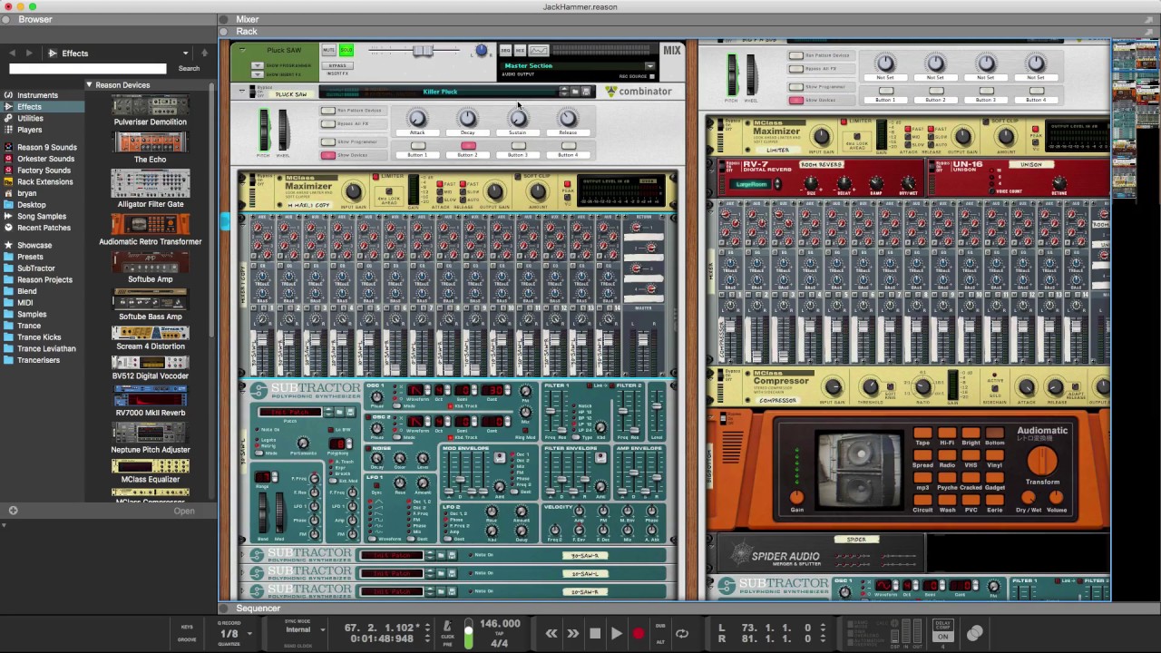Toggle the metronome Click icon
The height and width of the screenshot is (653, 1161).
pos(446,627)
